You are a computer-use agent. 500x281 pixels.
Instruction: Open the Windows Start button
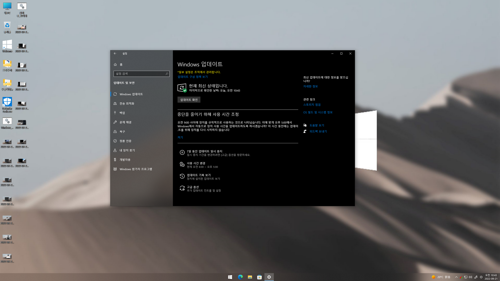click(230, 277)
